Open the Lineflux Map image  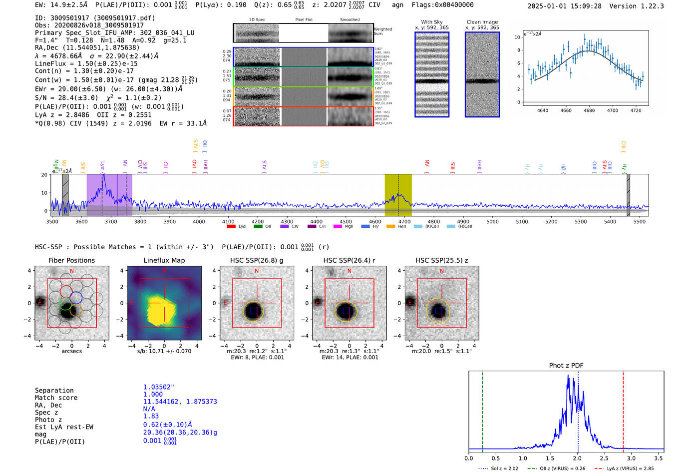tap(164, 303)
